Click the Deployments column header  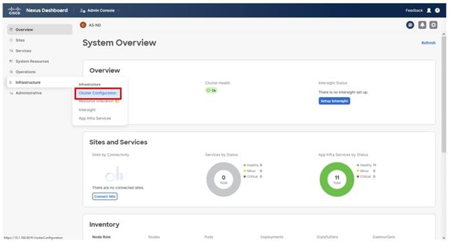tap(272, 237)
